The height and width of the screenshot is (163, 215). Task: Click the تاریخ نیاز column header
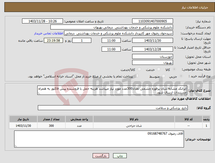pyautogui.click(x=23, y=119)
